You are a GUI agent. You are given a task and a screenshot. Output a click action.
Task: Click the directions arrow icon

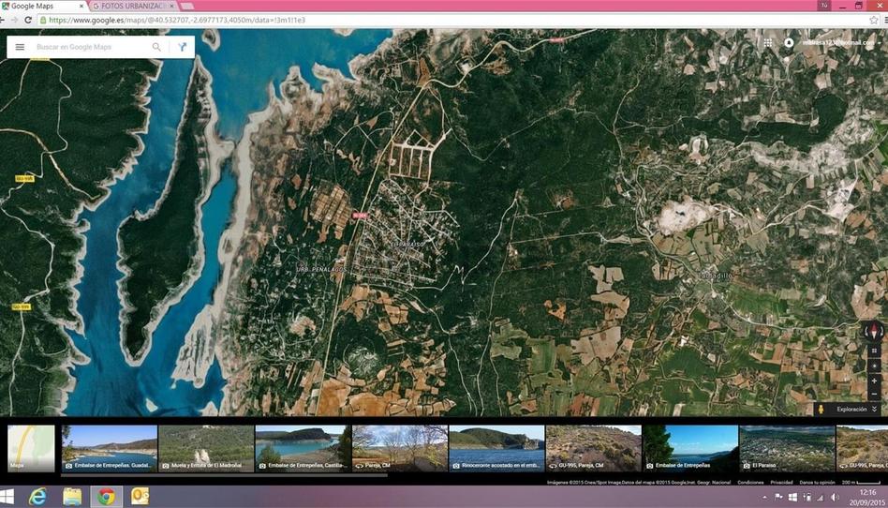(183, 47)
